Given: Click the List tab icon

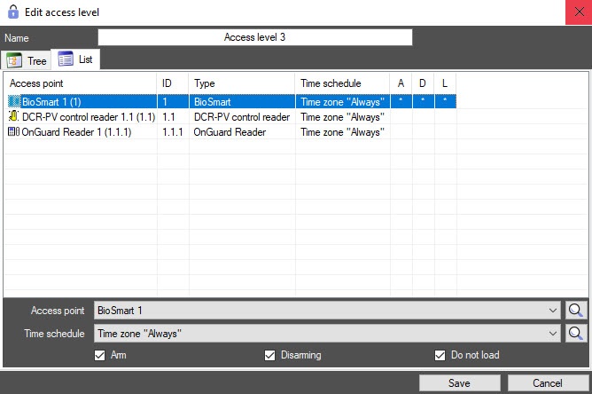Looking at the screenshot, I should click(x=66, y=59).
